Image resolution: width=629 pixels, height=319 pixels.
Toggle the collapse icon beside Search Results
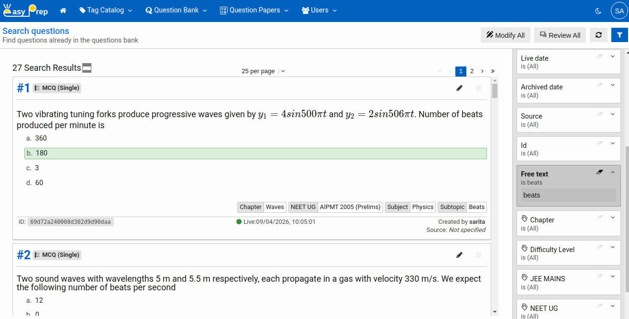coord(87,68)
